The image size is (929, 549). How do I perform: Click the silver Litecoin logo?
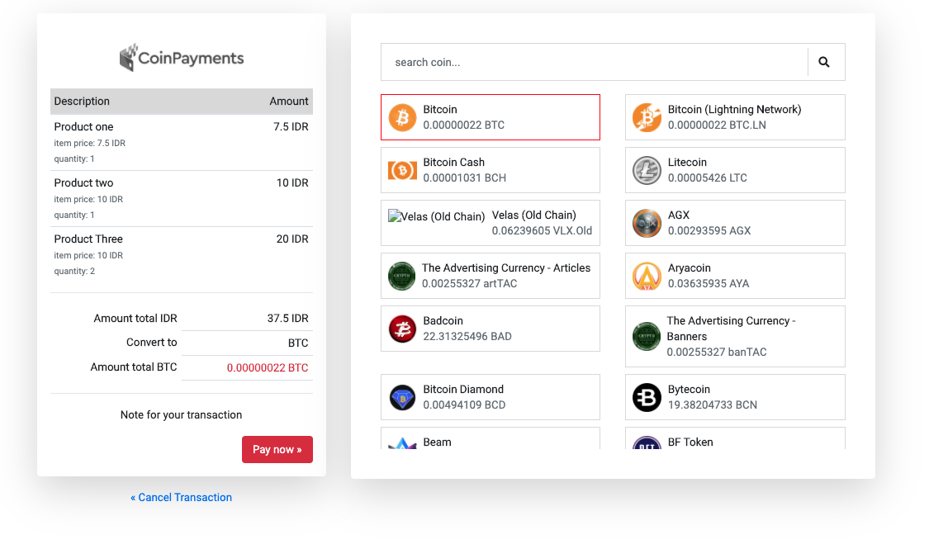tap(647, 170)
